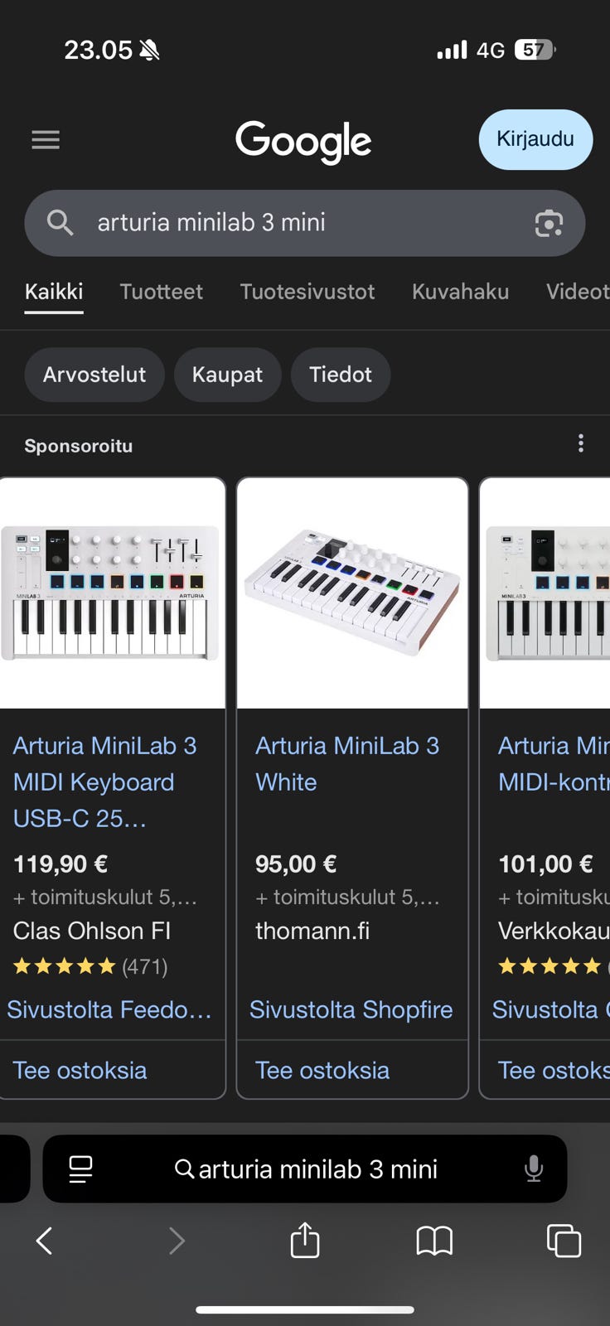Image resolution: width=610 pixels, height=1326 pixels.
Task: Show open tabs via the tabs icon
Action: pyautogui.click(x=564, y=1241)
